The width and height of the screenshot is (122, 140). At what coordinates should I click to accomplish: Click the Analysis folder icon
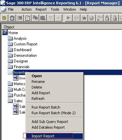click(10, 38)
